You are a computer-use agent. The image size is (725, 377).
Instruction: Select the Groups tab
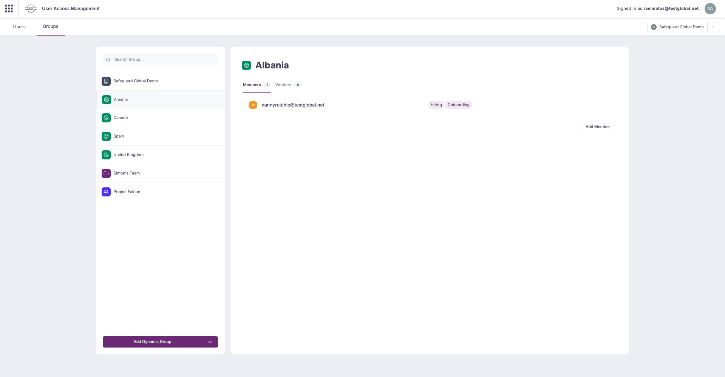(x=50, y=26)
